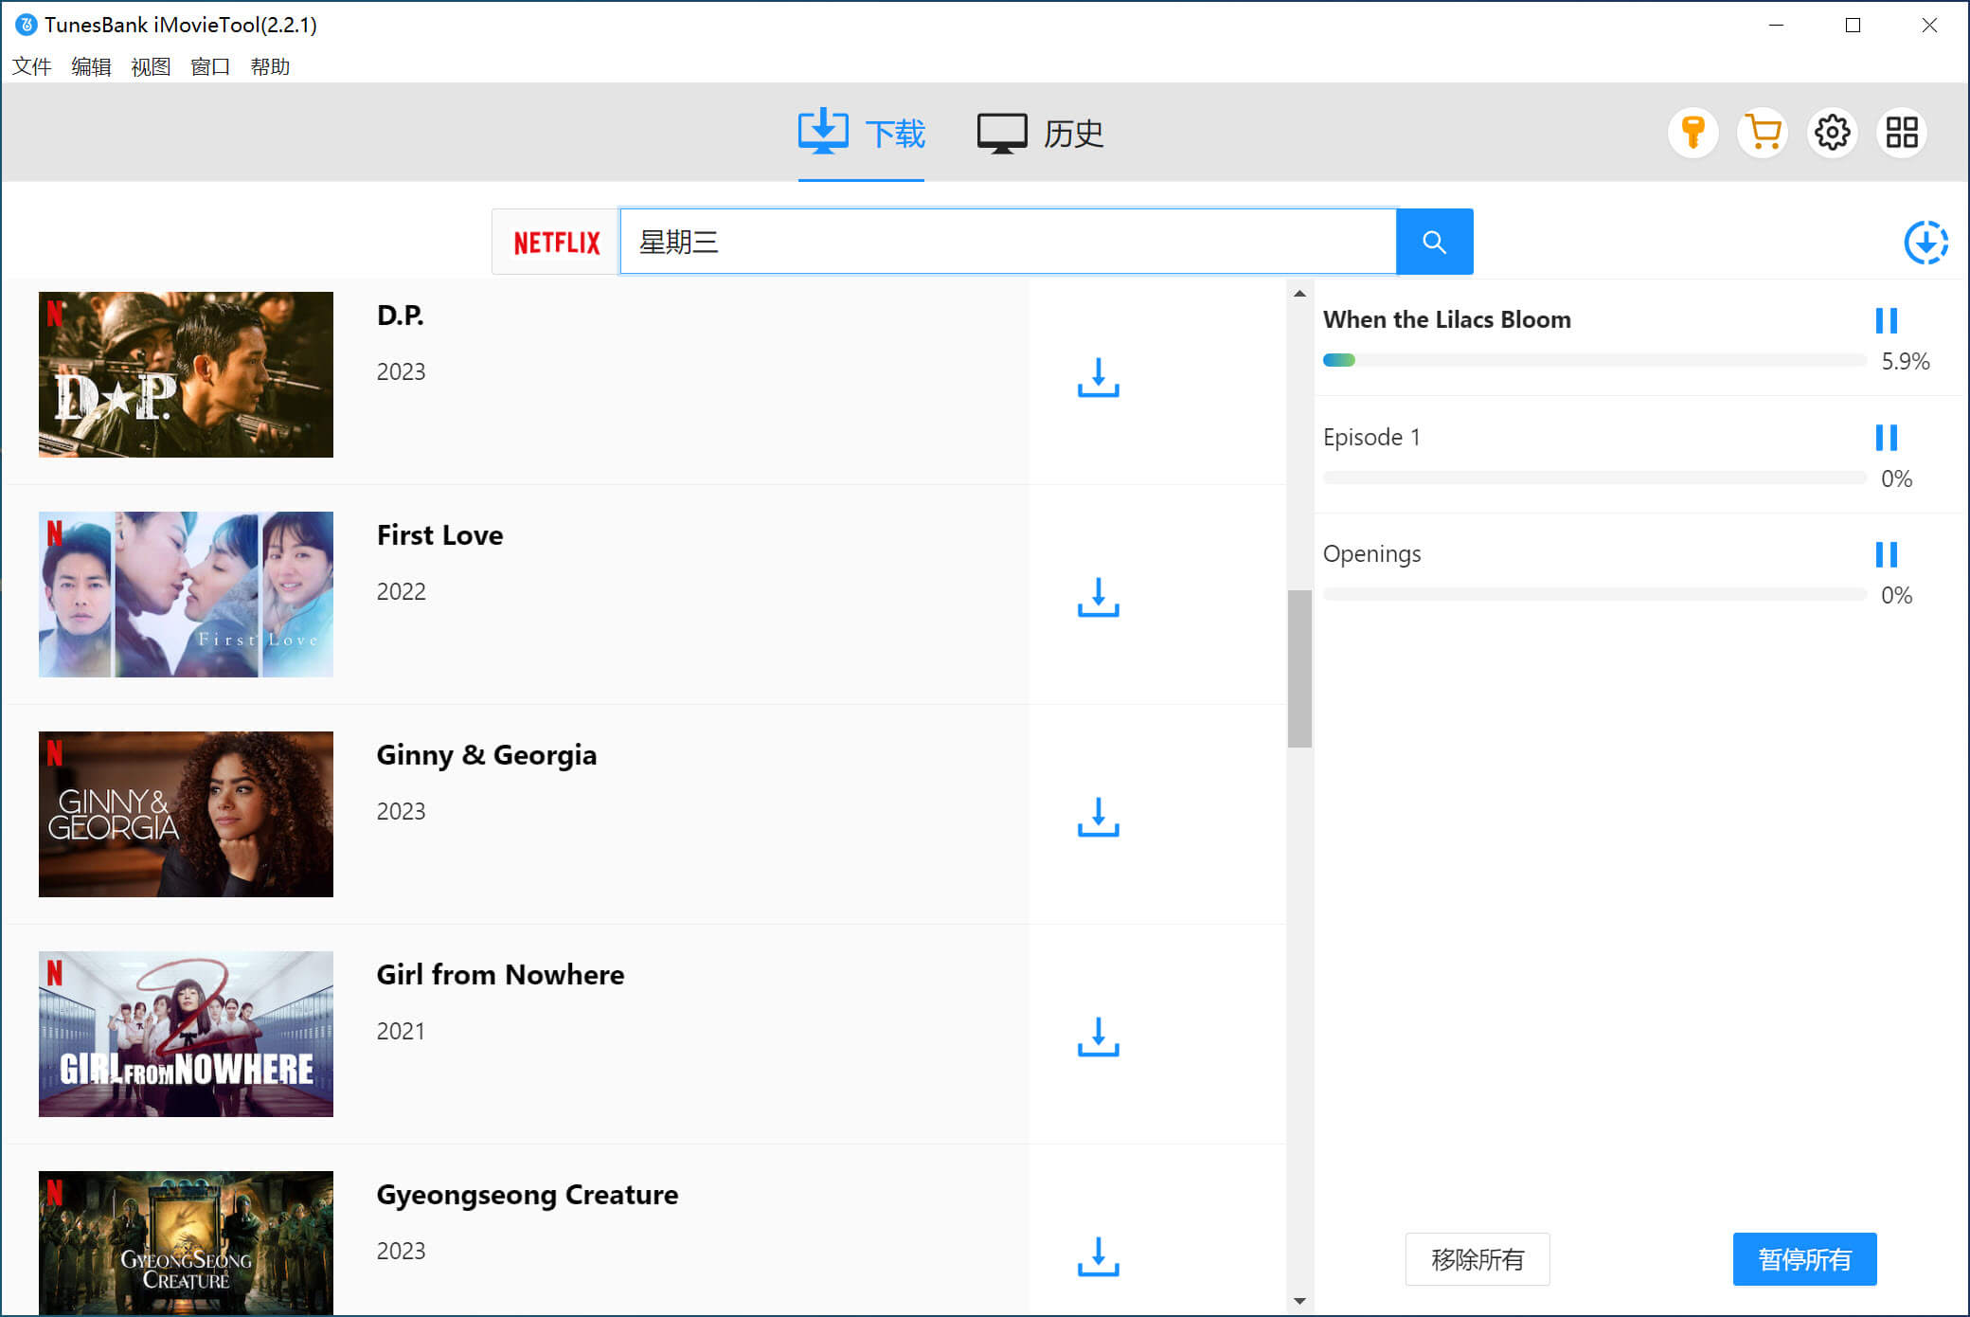Pause the Openings download

1886,554
